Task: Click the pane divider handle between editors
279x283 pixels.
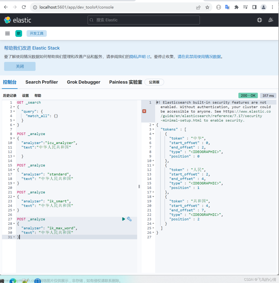Action: (x=139, y=186)
